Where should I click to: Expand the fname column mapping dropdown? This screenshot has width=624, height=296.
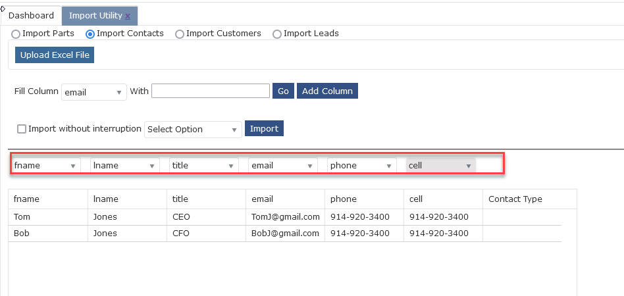[x=46, y=166]
